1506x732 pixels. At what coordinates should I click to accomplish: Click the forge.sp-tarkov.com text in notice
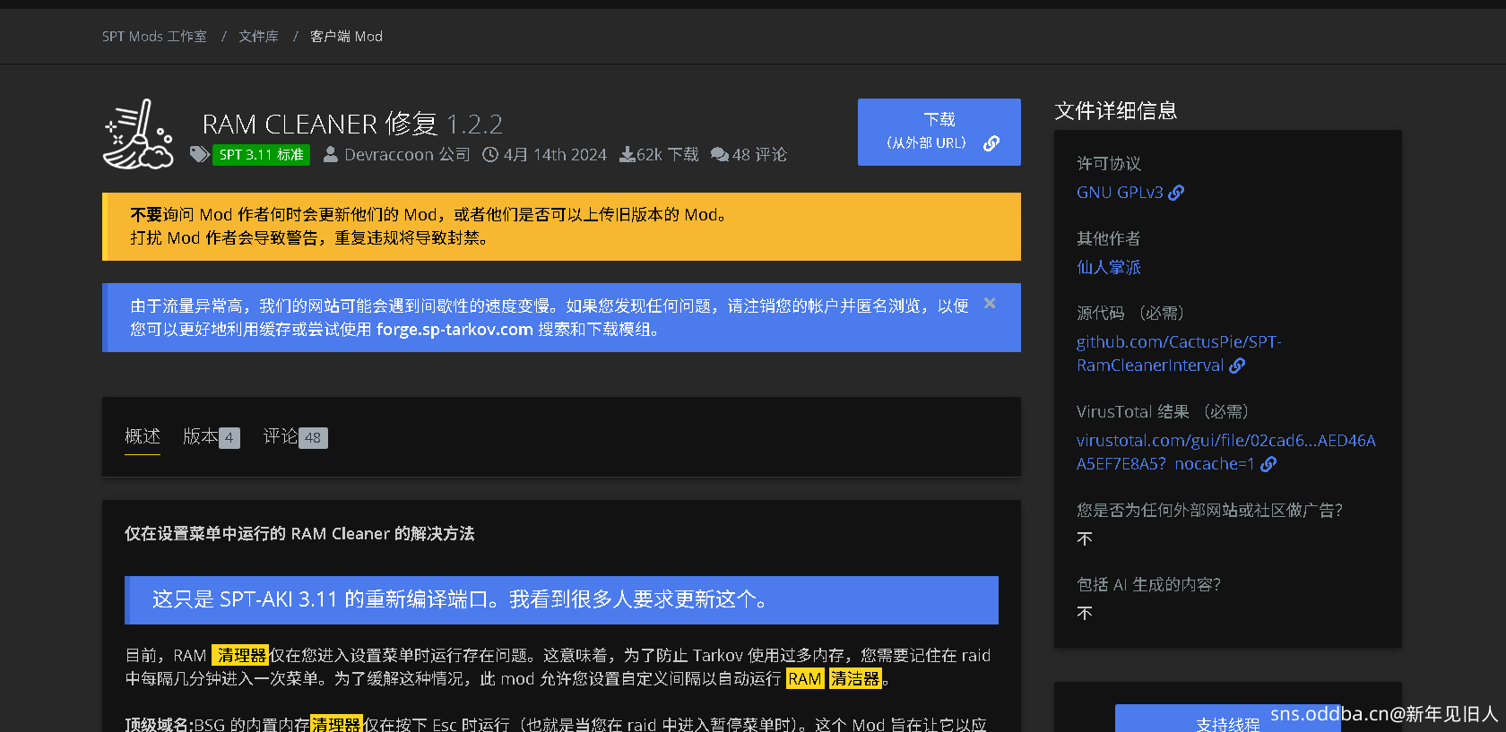tap(454, 329)
